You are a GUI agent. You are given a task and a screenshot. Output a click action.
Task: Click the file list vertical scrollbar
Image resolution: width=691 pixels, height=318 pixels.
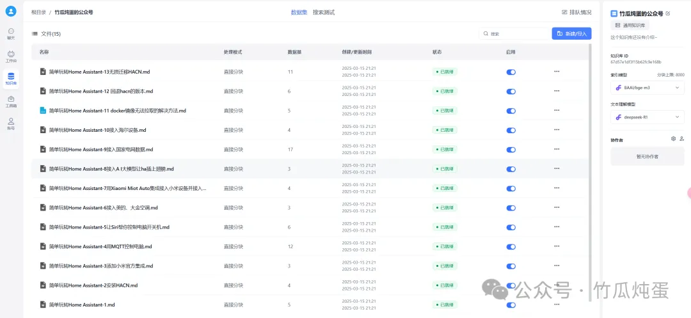pos(590,173)
